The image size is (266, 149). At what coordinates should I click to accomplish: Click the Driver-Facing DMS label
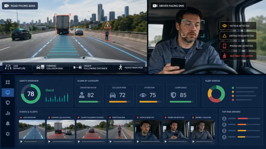[171, 6]
